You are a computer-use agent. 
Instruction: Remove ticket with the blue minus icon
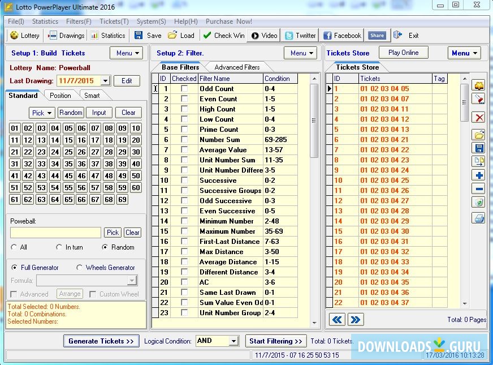478,189
